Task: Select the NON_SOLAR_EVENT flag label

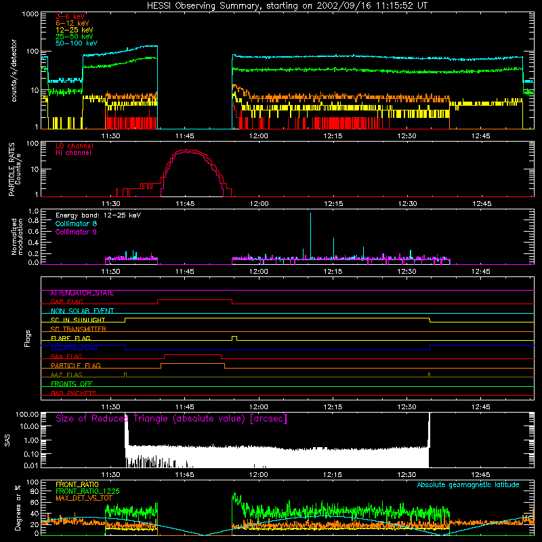Action: pyautogui.click(x=82, y=311)
